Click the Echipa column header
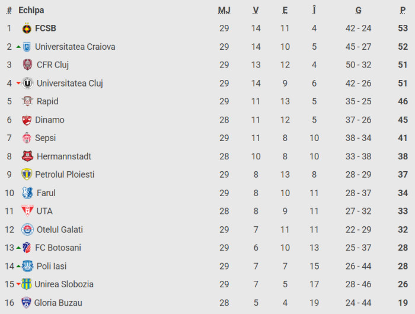This screenshot has width=415, height=314. point(31,10)
